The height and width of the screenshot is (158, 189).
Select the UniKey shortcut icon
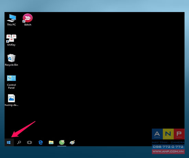click(11, 40)
